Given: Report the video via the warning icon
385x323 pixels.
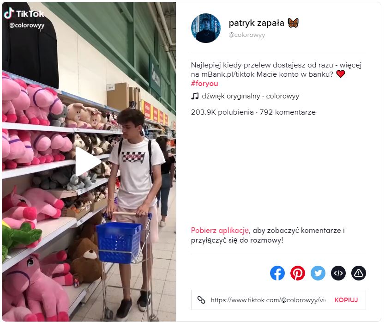Looking at the screenshot, I should (359, 273).
